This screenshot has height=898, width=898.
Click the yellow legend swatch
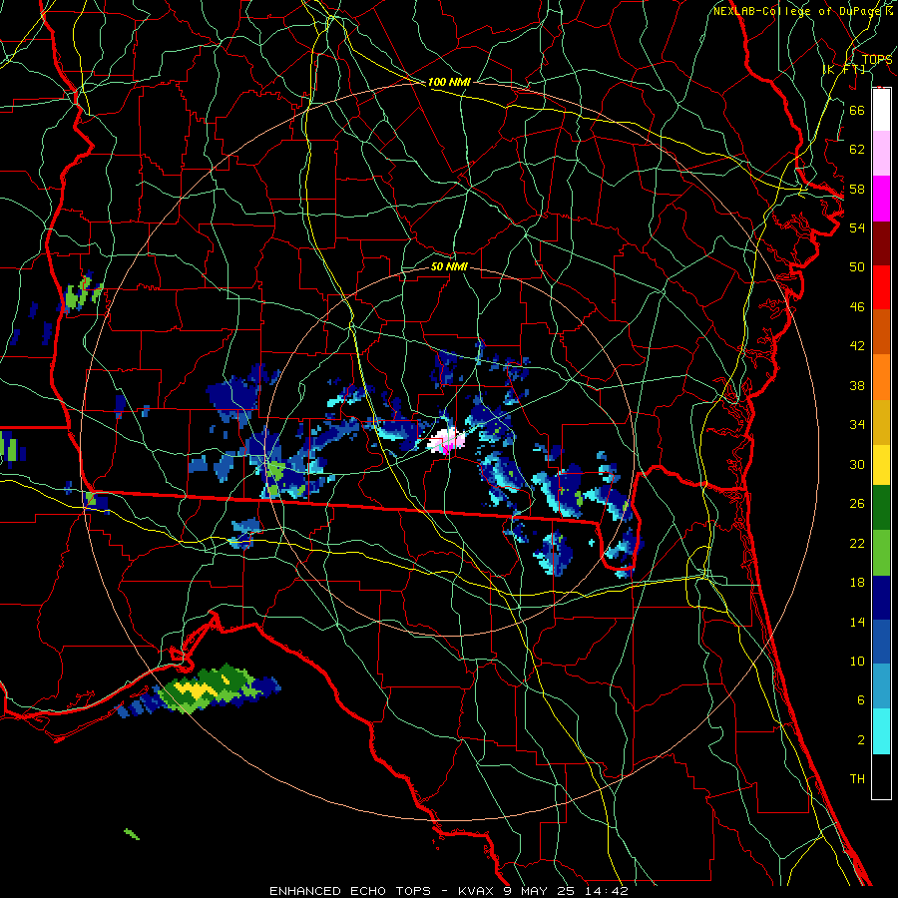click(x=881, y=465)
